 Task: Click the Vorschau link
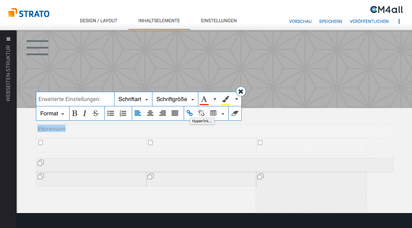[300, 21]
